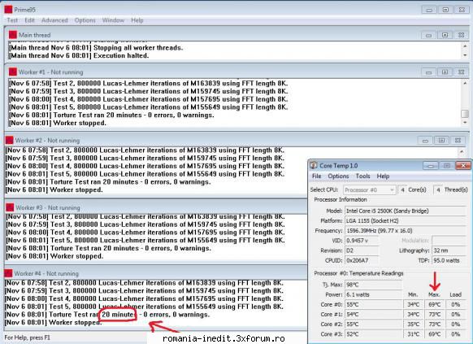This screenshot has width=473, height=344.
Task: Click the Power field showing 6.1 watts
Action: pyautogui.click(x=374, y=294)
